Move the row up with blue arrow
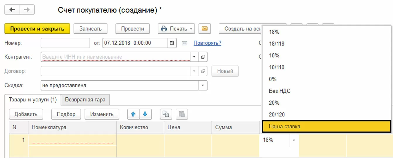This screenshot has height=158, width=393. pos(133,114)
